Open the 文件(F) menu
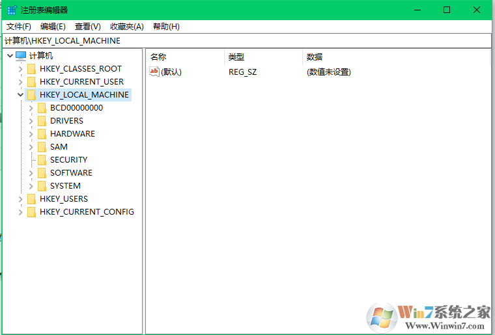 pos(19,26)
